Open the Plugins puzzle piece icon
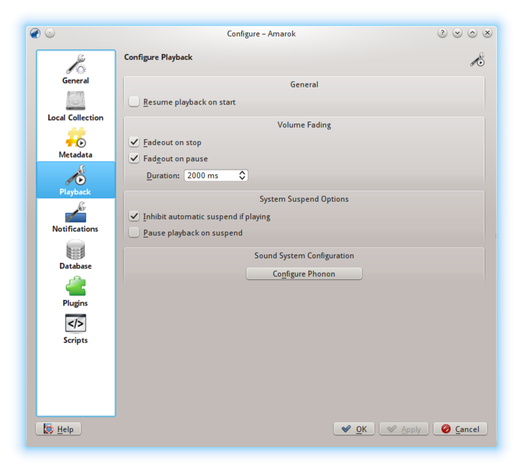Viewport: 523px width, 473px height. 76,286
